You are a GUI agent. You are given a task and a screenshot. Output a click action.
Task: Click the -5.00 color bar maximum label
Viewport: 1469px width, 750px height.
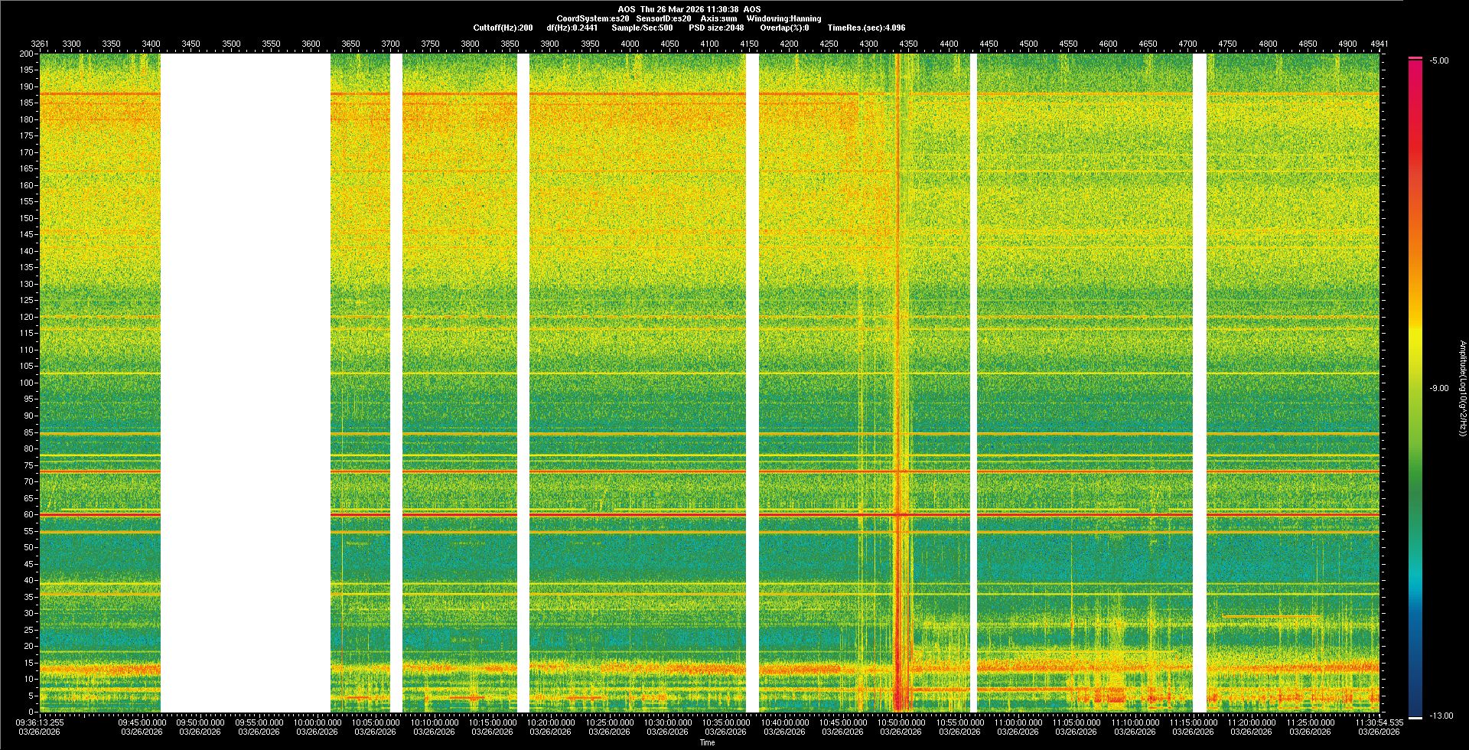[1439, 60]
